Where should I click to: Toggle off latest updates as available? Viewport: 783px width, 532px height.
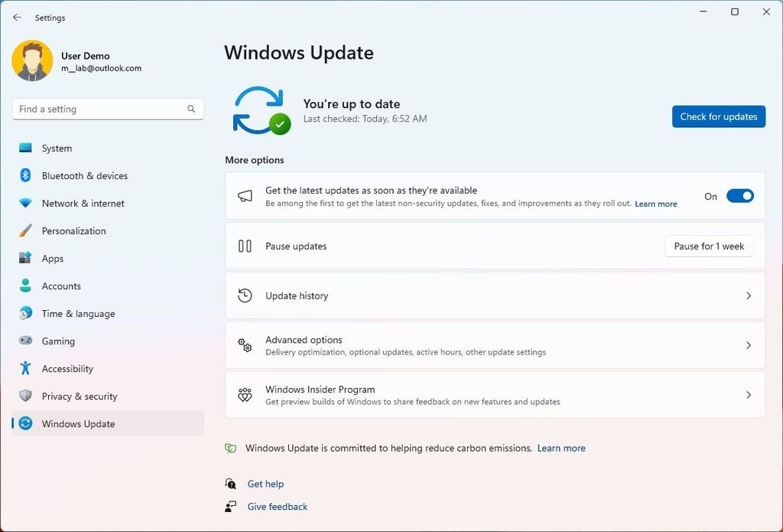739,196
